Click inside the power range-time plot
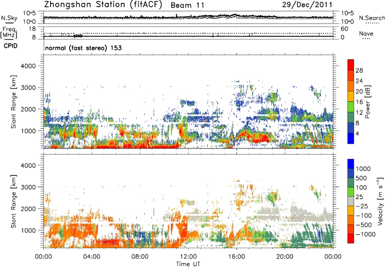Viewport: 385px width, 267px height. (188, 102)
